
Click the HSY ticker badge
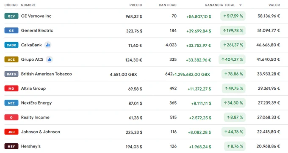tap(11, 146)
